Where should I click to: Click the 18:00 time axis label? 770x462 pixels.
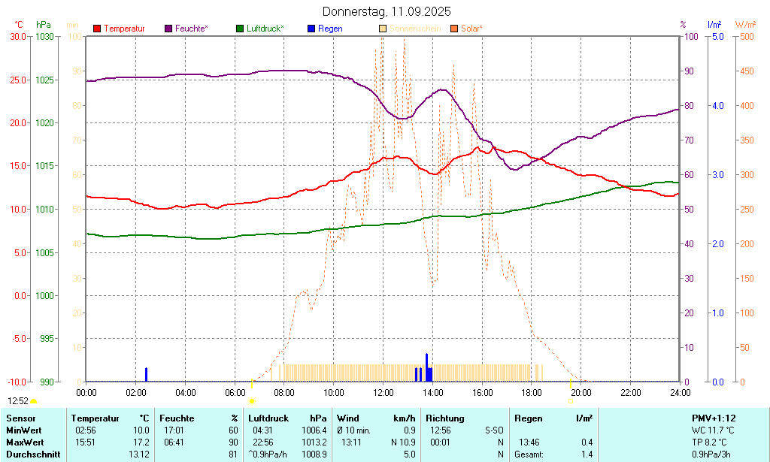532,392
